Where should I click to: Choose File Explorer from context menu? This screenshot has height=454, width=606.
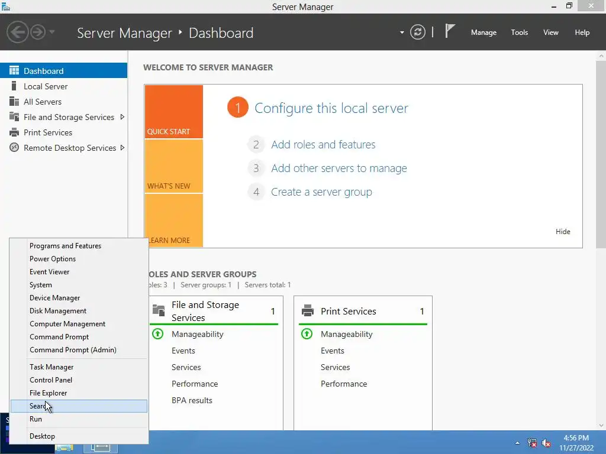coord(79,393)
